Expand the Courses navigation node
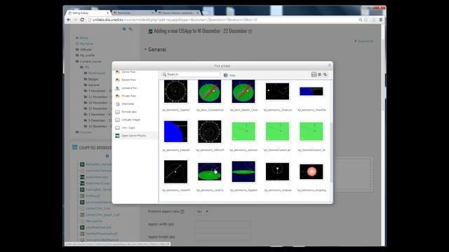 (86, 132)
